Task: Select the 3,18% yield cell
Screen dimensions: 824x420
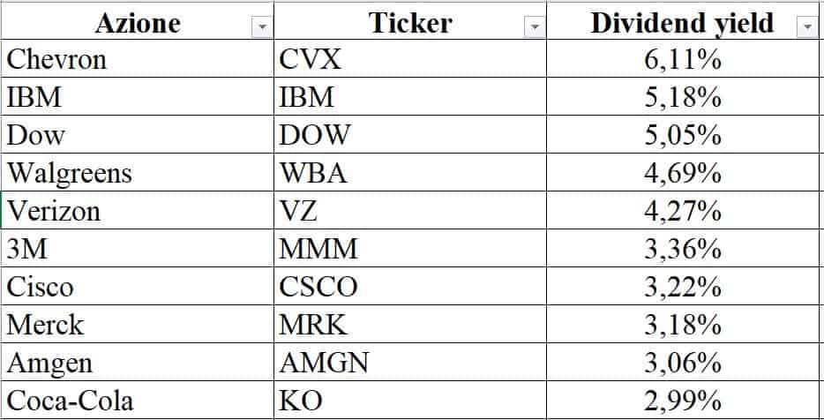Action: click(x=684, y=325)
